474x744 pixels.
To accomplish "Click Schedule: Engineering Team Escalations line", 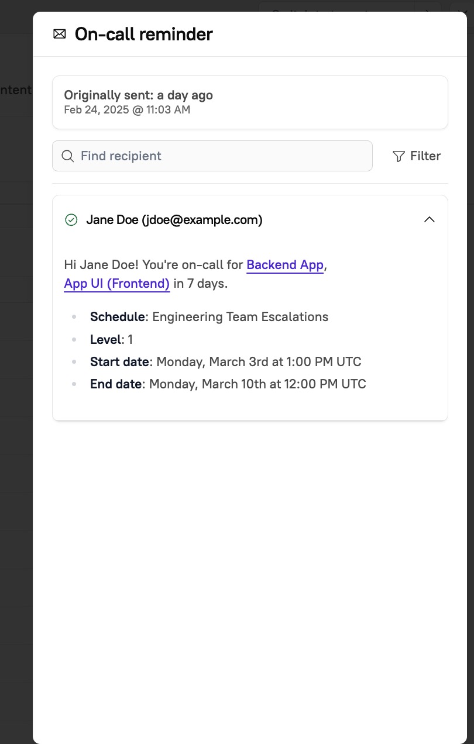I will pos(209,317).
